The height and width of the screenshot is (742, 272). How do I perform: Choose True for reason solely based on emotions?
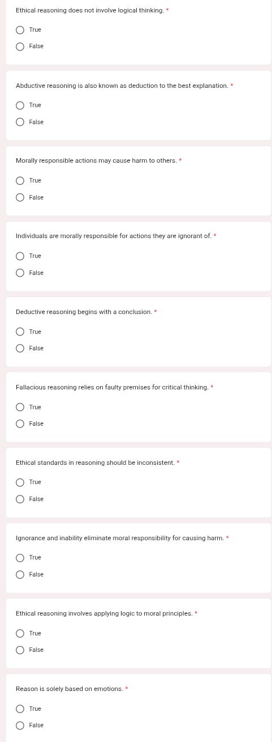tap(20, 709)
